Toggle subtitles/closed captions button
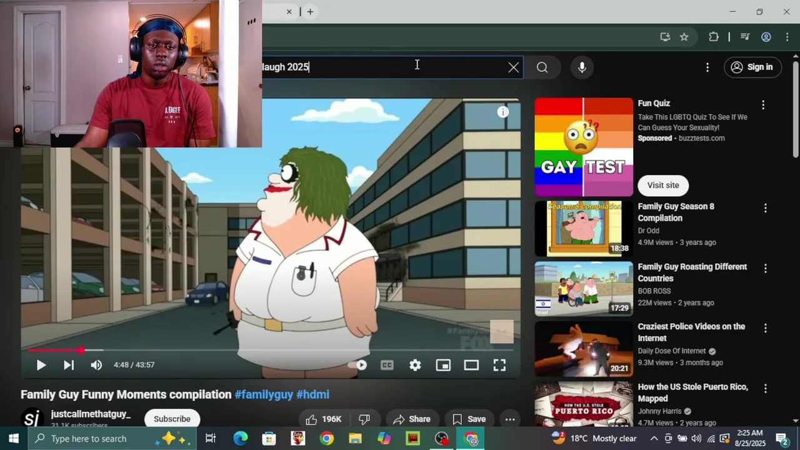The image size is (800, 450). click(x=387, y=366)
